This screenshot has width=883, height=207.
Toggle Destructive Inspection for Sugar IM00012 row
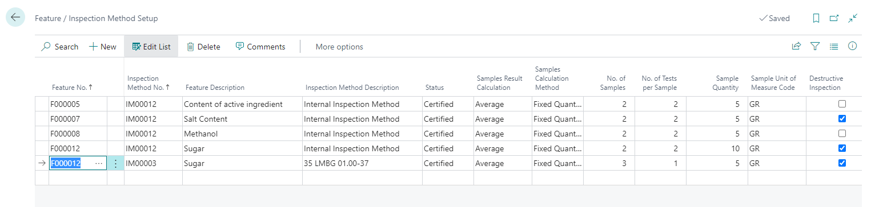pyautogui.click(x=842, y=148)
